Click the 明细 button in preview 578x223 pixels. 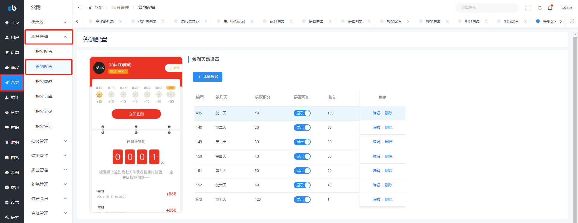pyautogui.click(x=174, y=68)
